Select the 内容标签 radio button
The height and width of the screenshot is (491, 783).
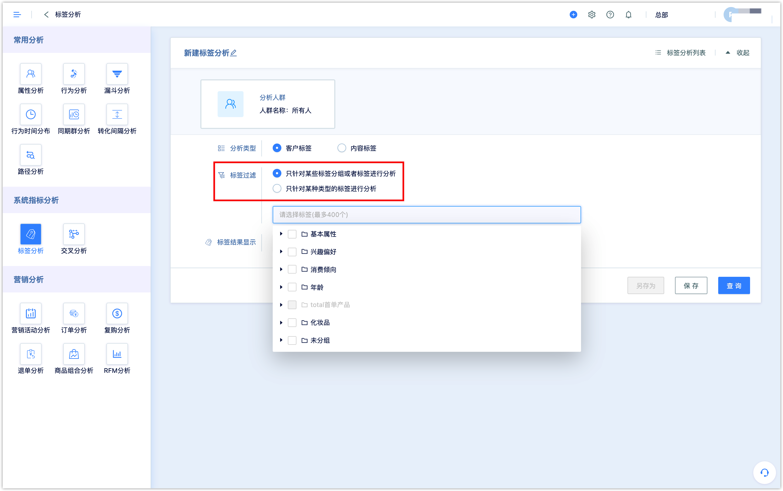pos(342,148)
